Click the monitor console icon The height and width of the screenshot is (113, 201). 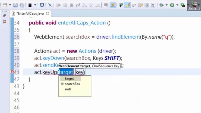42,5
